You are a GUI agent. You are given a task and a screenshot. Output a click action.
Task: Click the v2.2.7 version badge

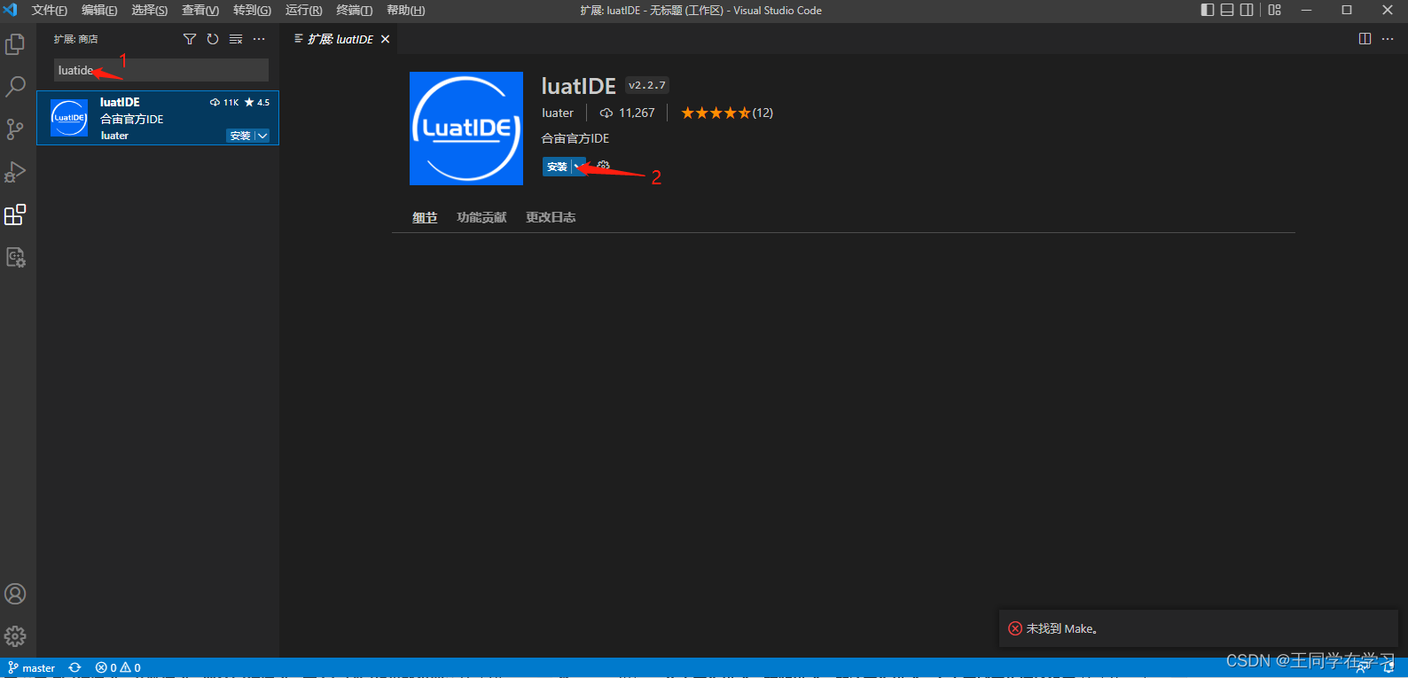tap(647, 85)
